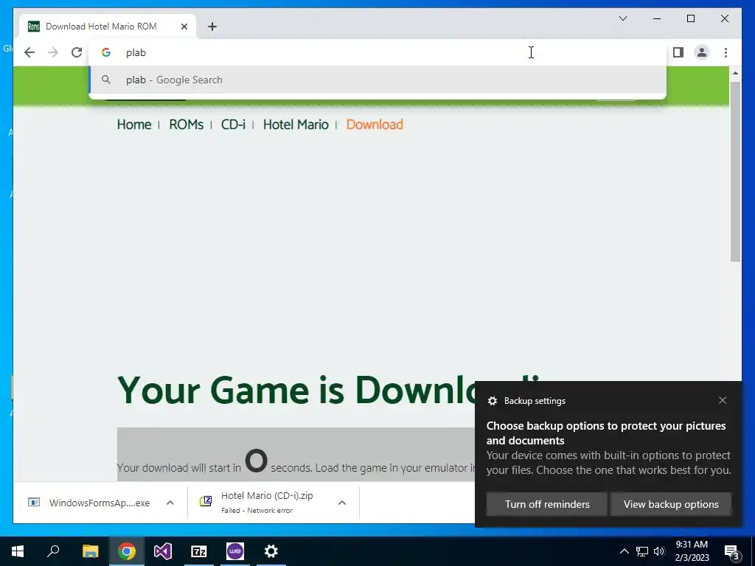Open the Action Center notifications icon
755x566 pixels.
[x=731, y=551]
